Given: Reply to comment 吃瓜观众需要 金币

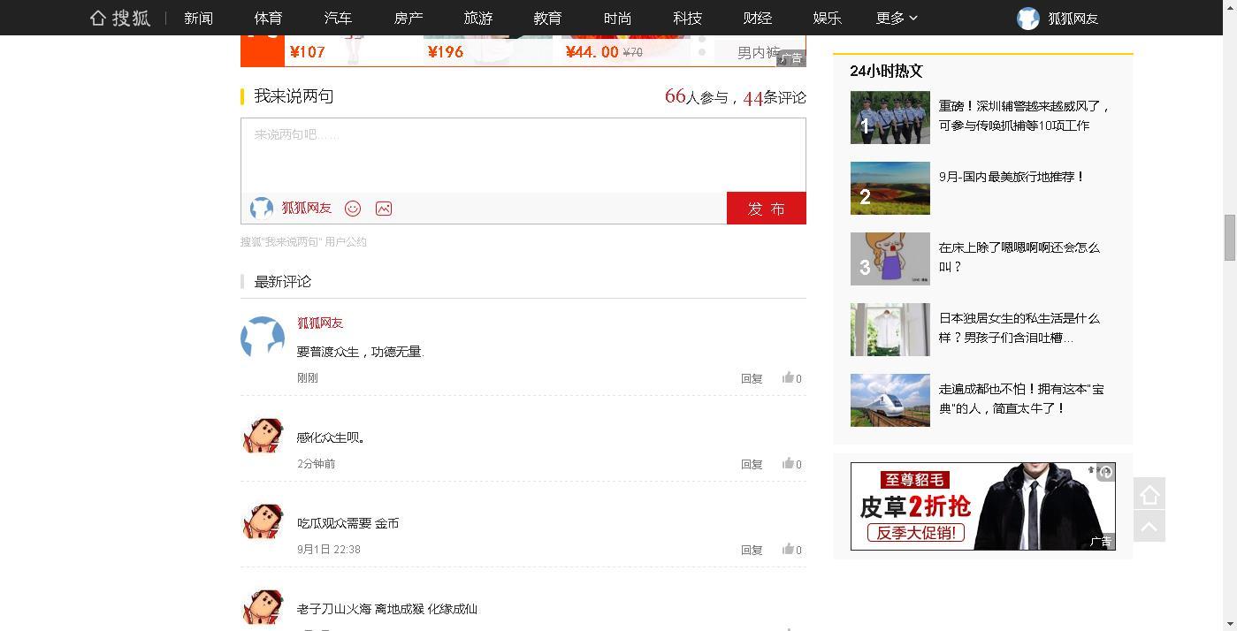Looking at the screenshot, I should [x=752, y=550].
